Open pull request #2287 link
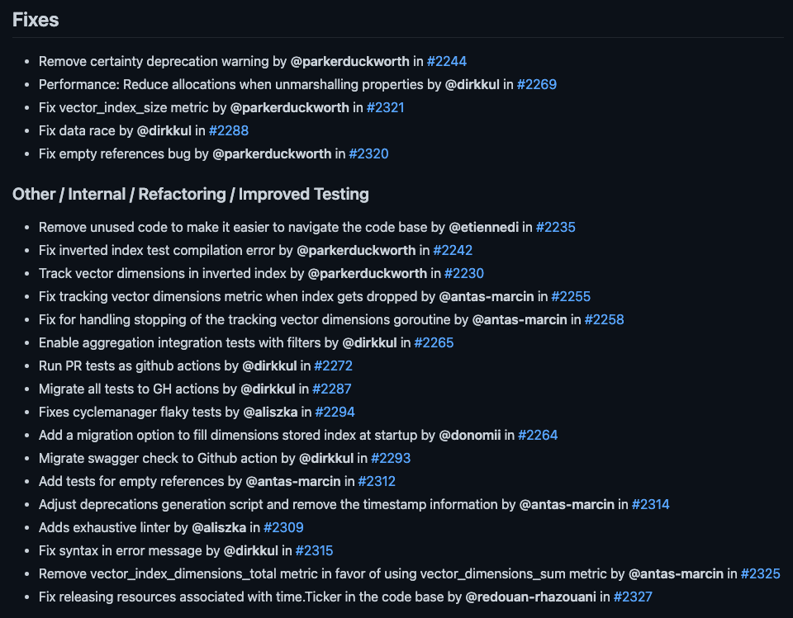 tap(333, 389)
